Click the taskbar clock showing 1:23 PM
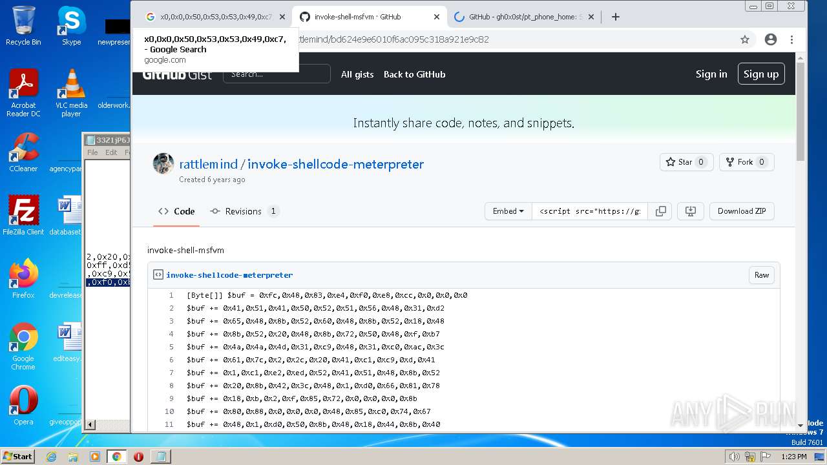The height and width of the screenshot is (465, 827). click(x=793, y=457)
